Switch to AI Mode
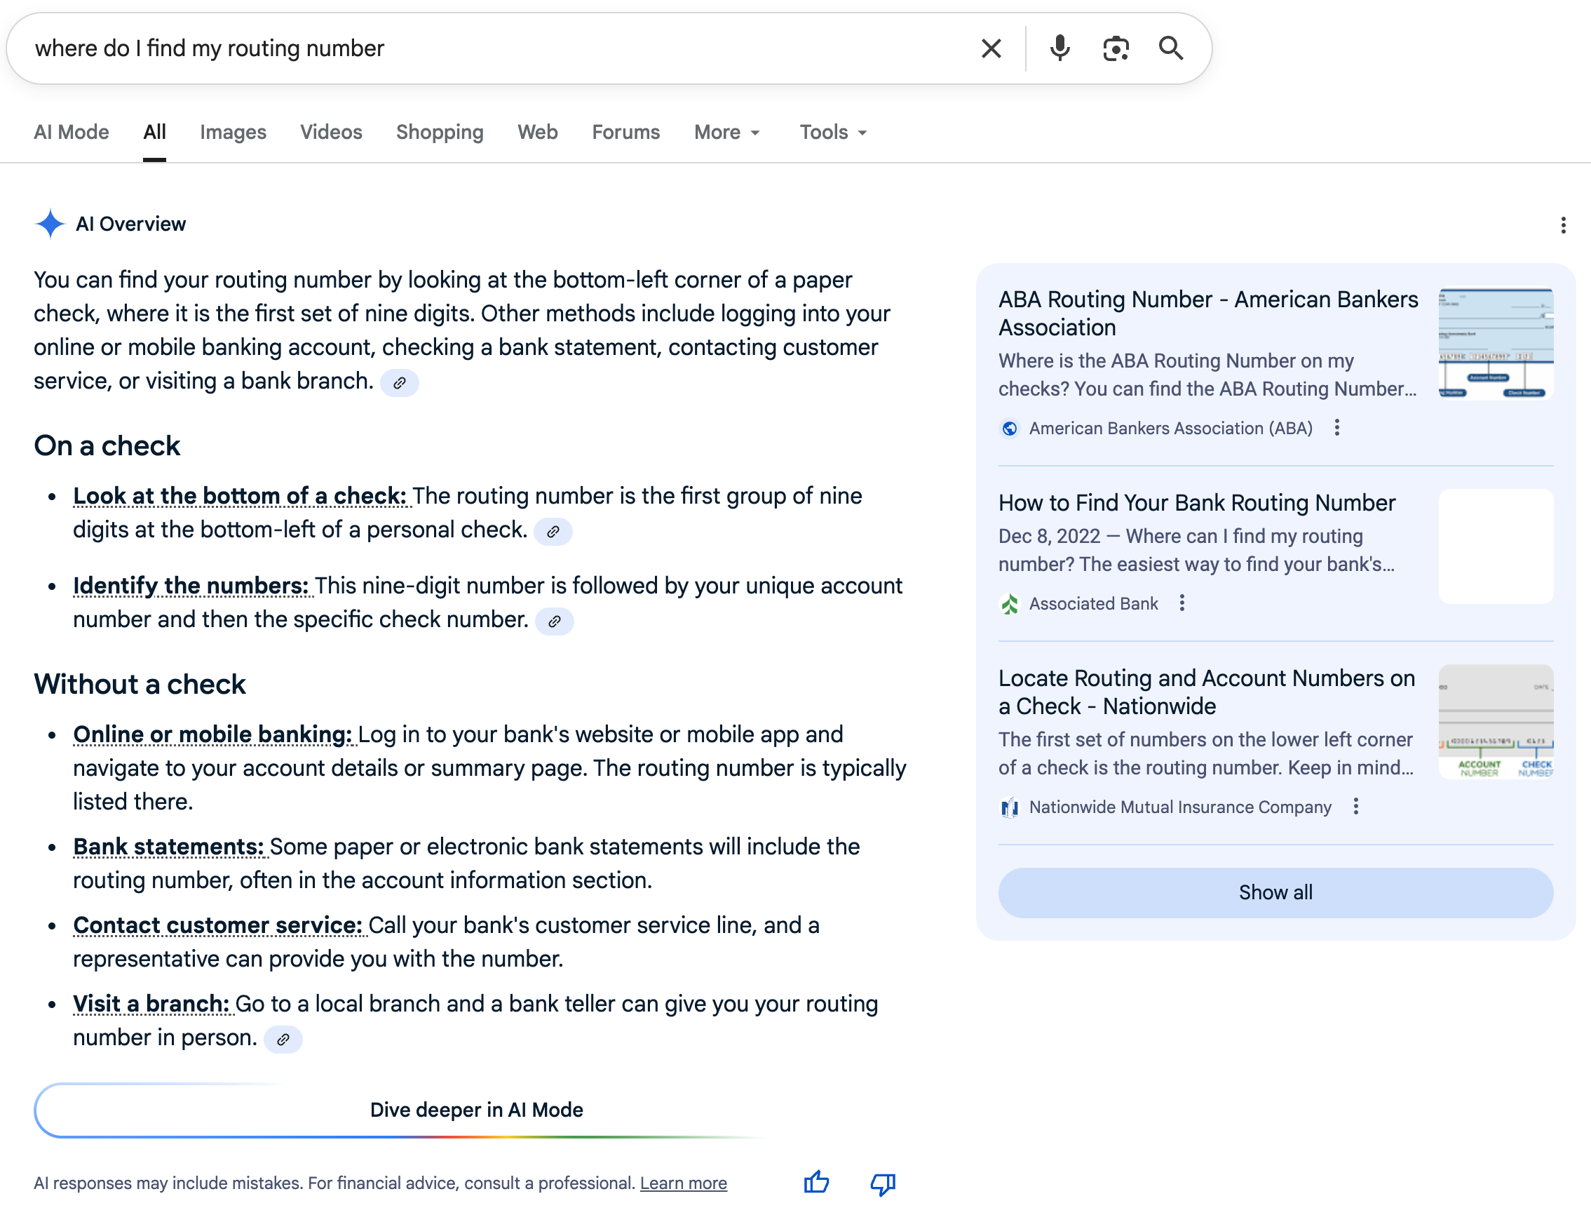This screenshot has width=1591, height=1229. (x=72, y=132)
